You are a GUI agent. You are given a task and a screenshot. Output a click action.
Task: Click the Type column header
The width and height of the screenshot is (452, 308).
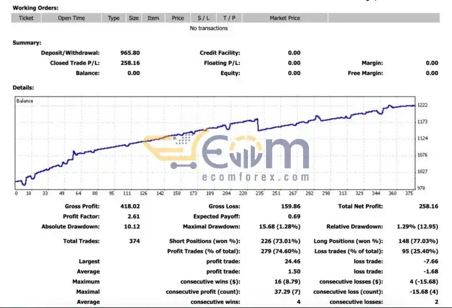pos(114,18)
